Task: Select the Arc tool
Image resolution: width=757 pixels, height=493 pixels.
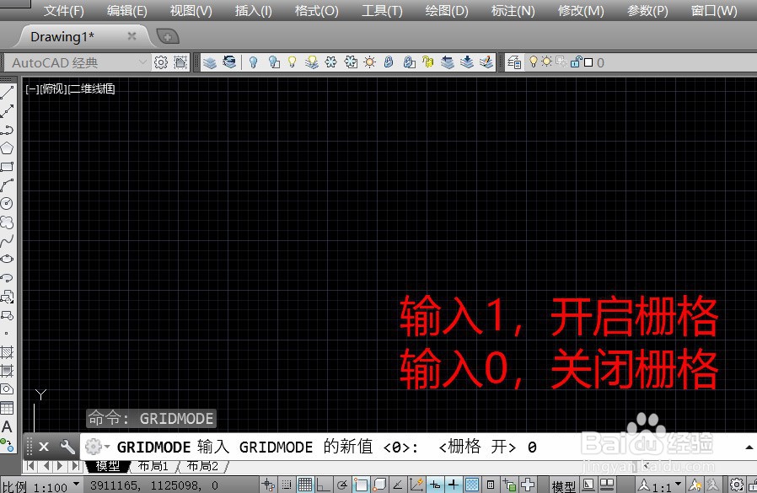Action: tap(7, 185)
